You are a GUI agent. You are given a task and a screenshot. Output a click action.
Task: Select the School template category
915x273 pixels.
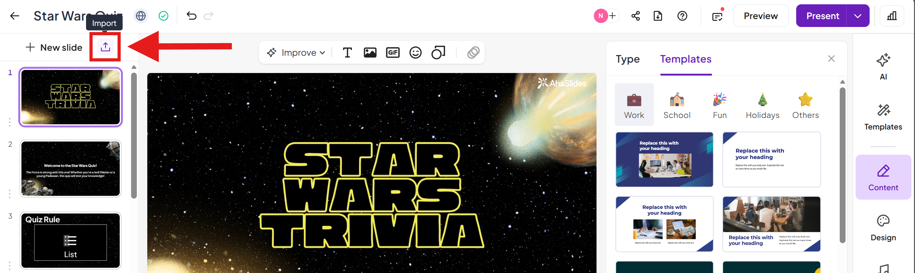tap(677, 105)
